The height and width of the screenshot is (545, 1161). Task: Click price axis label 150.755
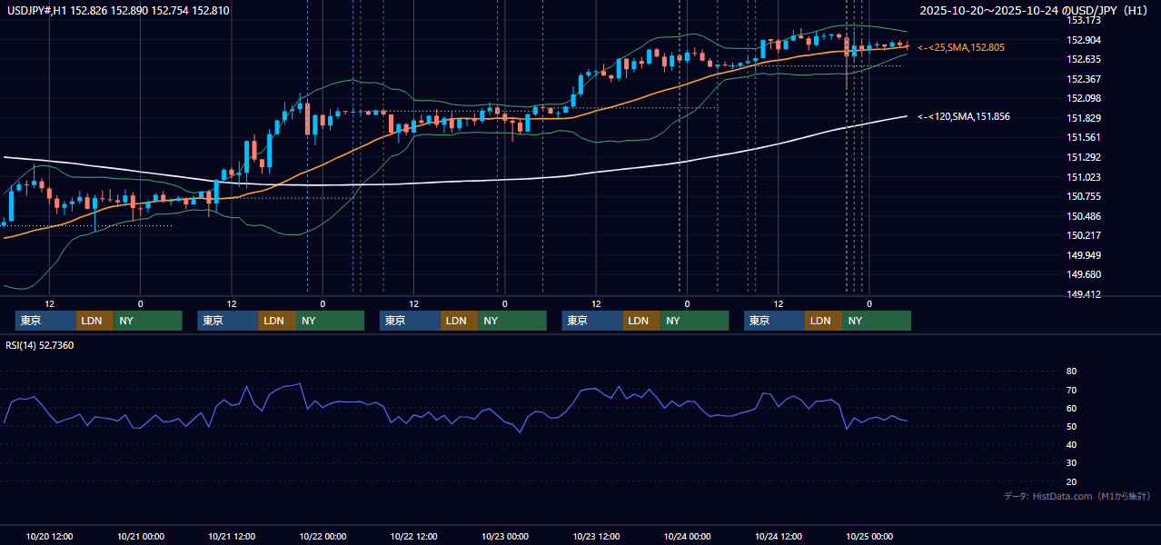point(1084,196)
